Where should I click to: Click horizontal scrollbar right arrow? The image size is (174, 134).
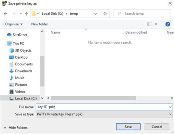(x=172, y=98)
